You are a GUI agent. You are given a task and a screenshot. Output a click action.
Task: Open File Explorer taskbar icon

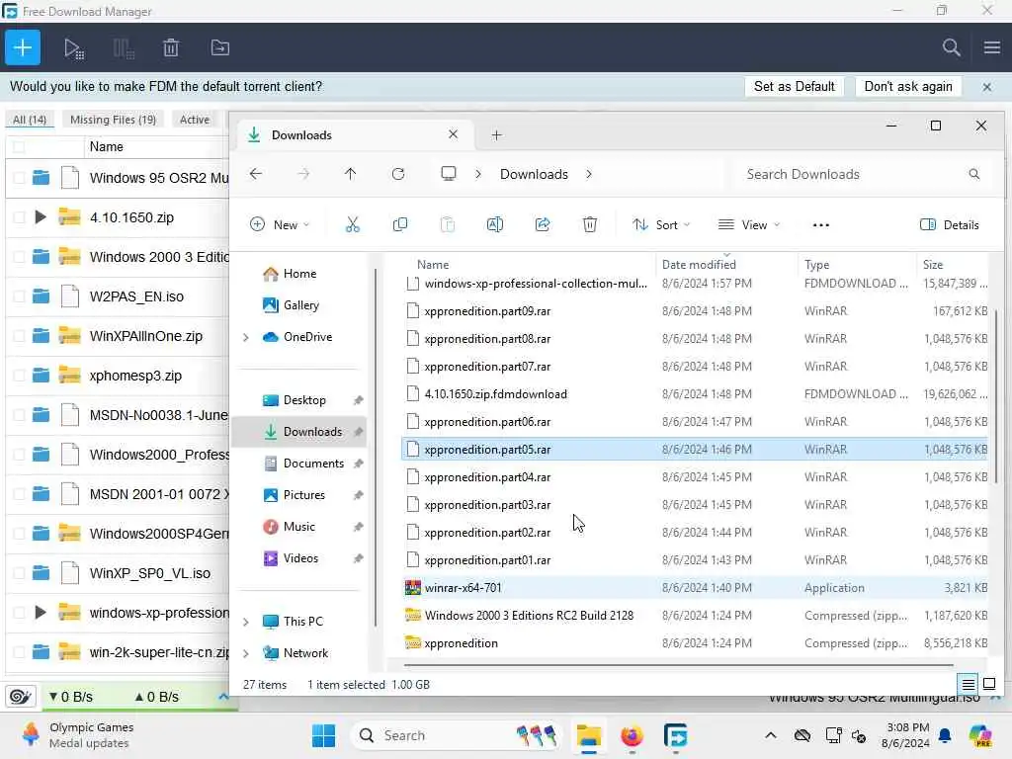pos(589,735)
